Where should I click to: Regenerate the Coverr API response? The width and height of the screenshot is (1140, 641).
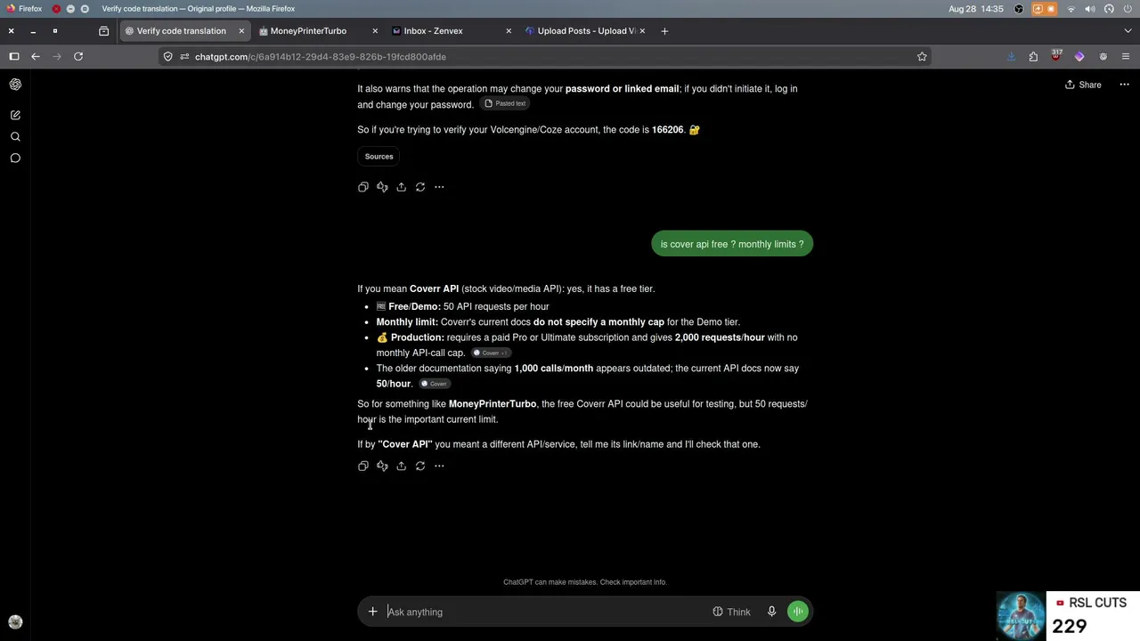click(420, 466)
